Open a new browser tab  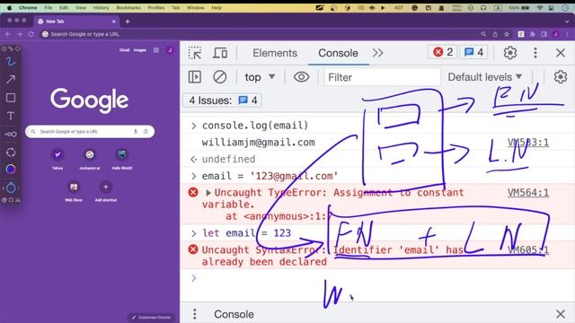(128, 22)
